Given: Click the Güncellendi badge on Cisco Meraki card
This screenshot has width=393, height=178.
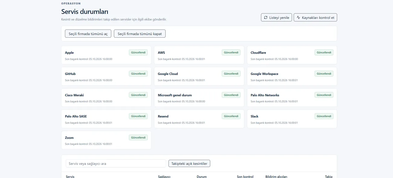Looking at the screenshot, I should point(138,95).
